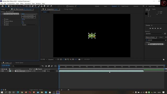Toggle the Alpha stopwatch
The width and height of the screenshot is (167, 94).
tap(5, 25)
